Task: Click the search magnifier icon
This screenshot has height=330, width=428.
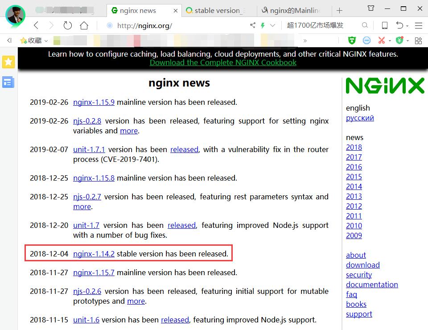Action: pyautogui.click(x=365, y=25)
